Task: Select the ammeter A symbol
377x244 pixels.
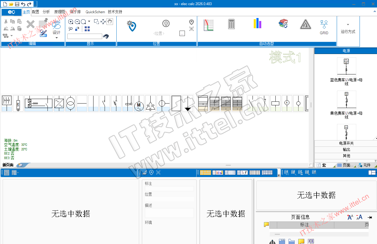Action: click(x=287, y=104)
